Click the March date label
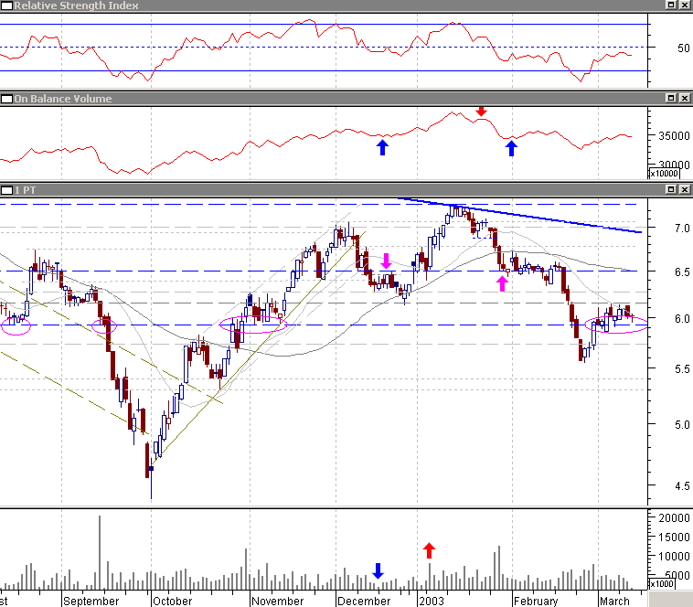This screenshot has width=693, height=607. (614, 602)
